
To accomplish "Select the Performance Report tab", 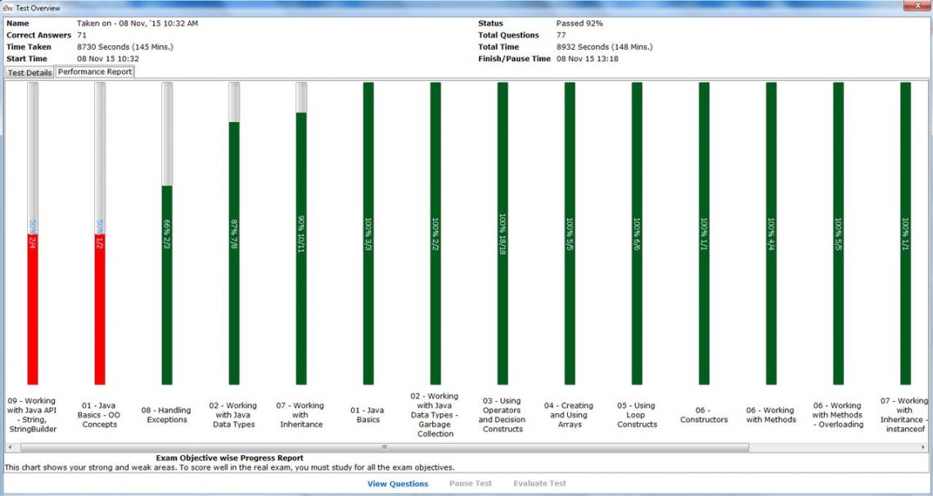I will click(x=94, y=72).
